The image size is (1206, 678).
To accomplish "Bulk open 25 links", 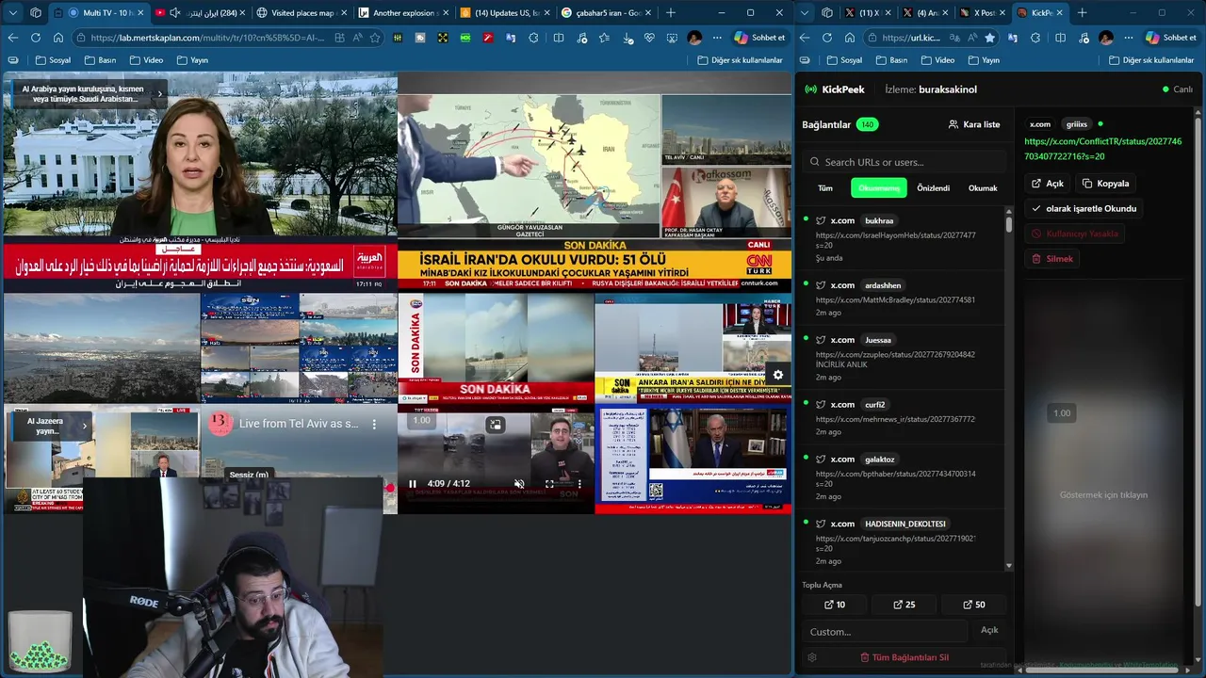I will [903, 605].
